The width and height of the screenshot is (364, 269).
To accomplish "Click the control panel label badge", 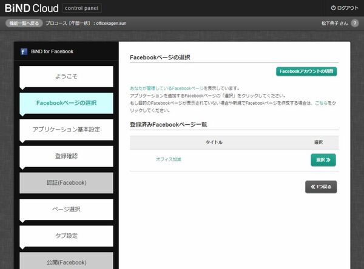I will tap(82, 8).
